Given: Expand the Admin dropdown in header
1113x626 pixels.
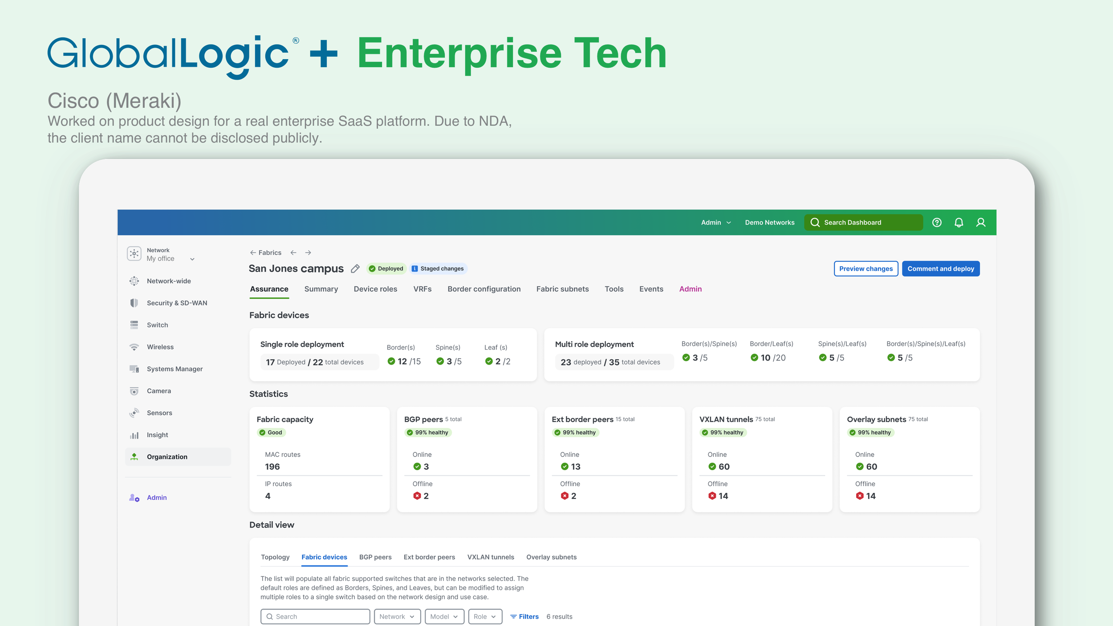Looking at the screenshot, I should (716, 222).
